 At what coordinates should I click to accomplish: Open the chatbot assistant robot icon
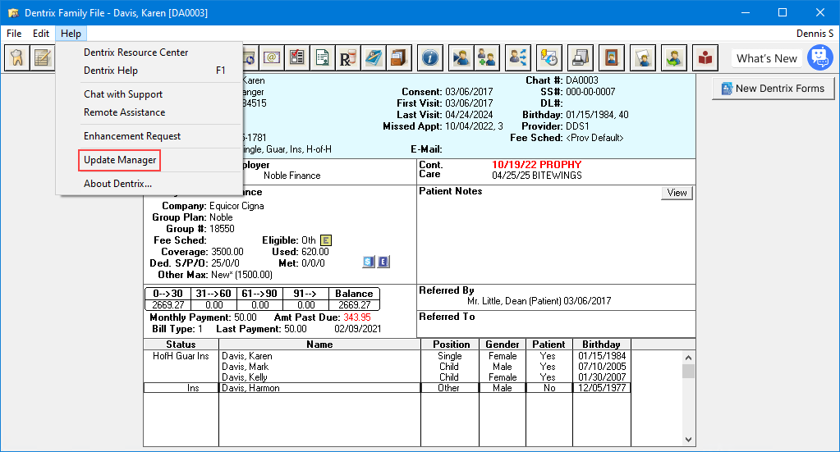click(820, 57)
